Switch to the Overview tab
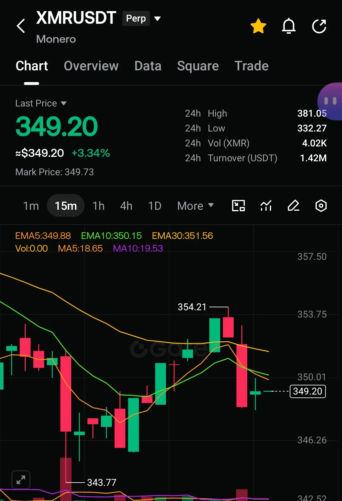The image size is (342, 501). click(91, 66)
